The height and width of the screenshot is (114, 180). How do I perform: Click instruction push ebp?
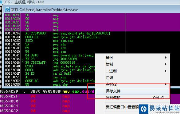(x=60, y=84)
